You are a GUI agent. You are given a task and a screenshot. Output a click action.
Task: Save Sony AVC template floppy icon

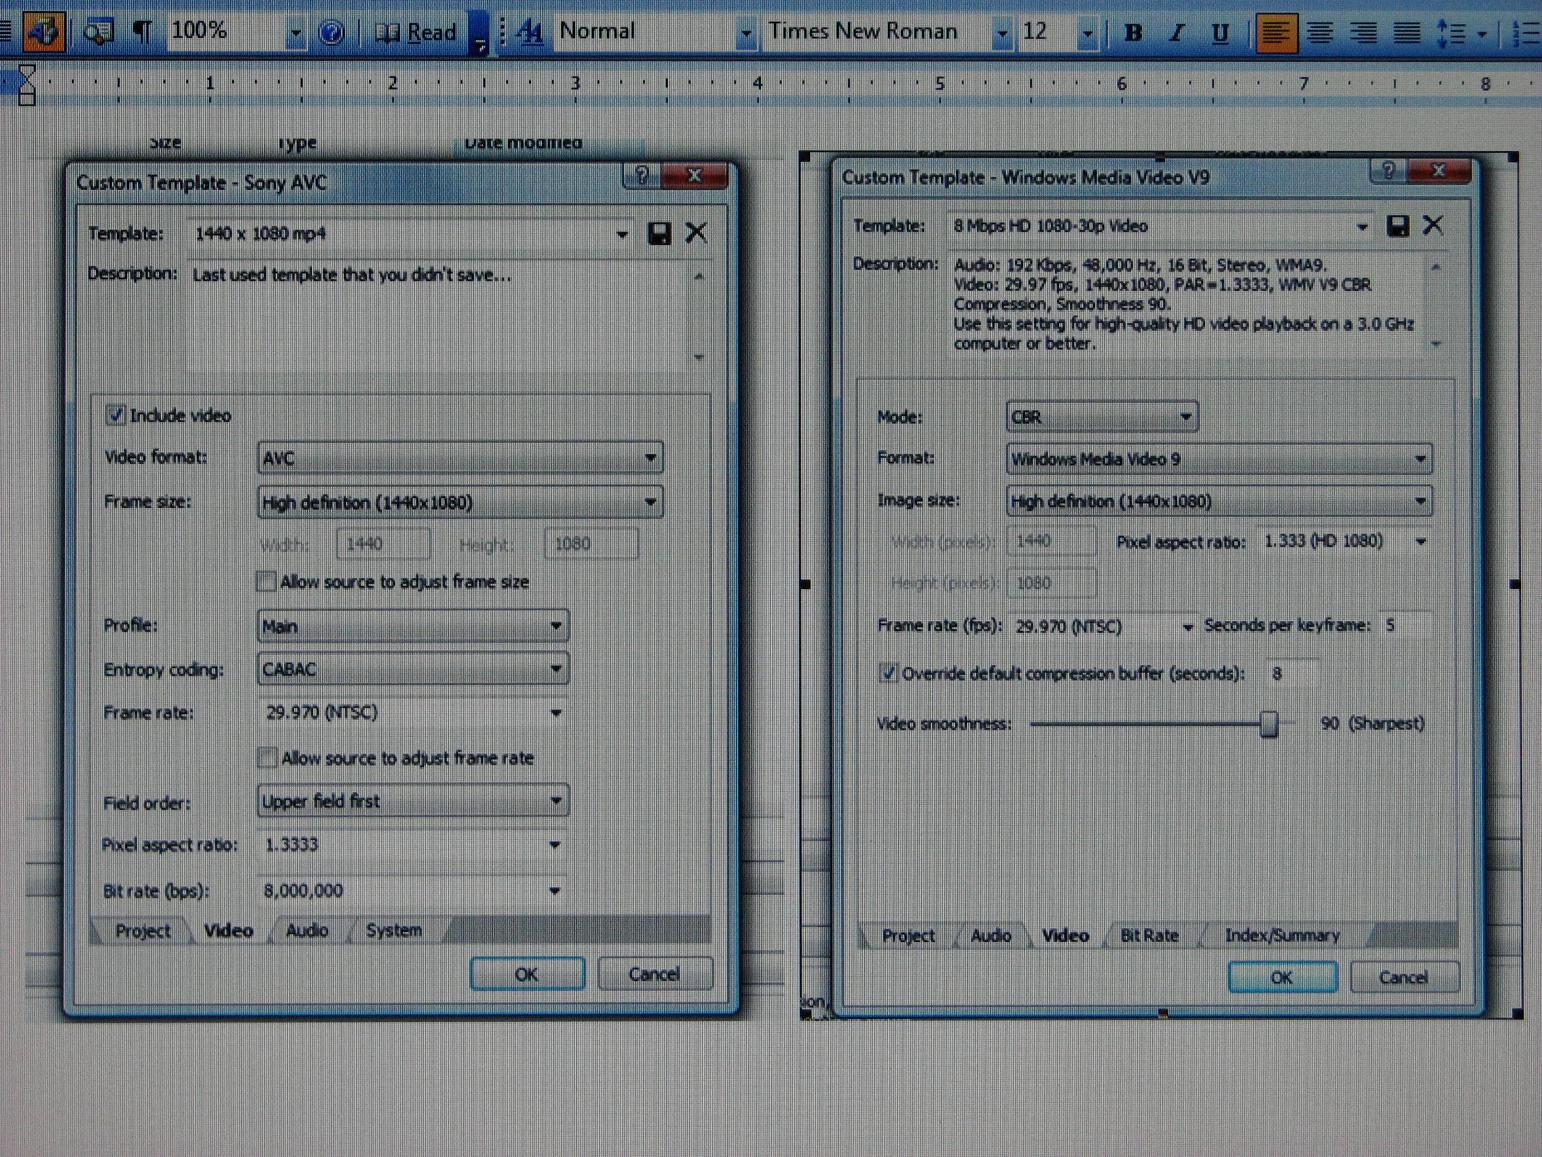click(659, 233)
